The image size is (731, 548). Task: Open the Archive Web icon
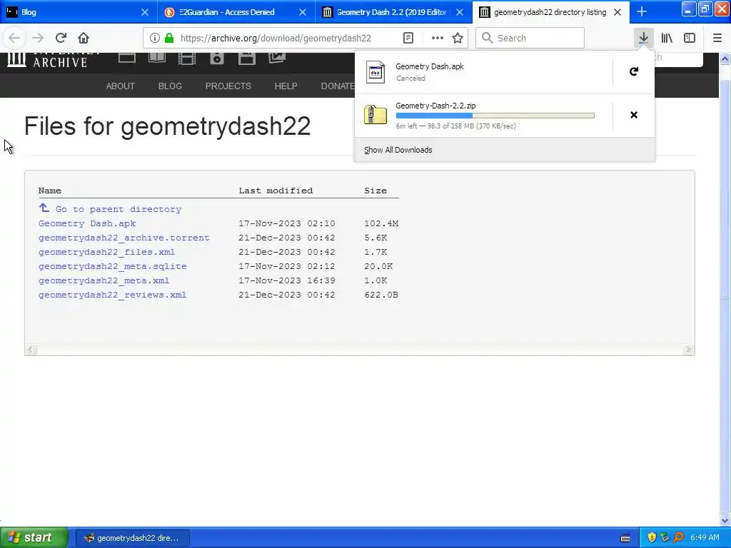pyautogui.click(x=127, y=58)
